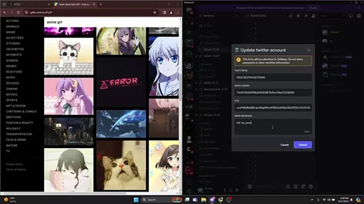Open the Discord home icon

pyautogui.click(x=189, y=11)
